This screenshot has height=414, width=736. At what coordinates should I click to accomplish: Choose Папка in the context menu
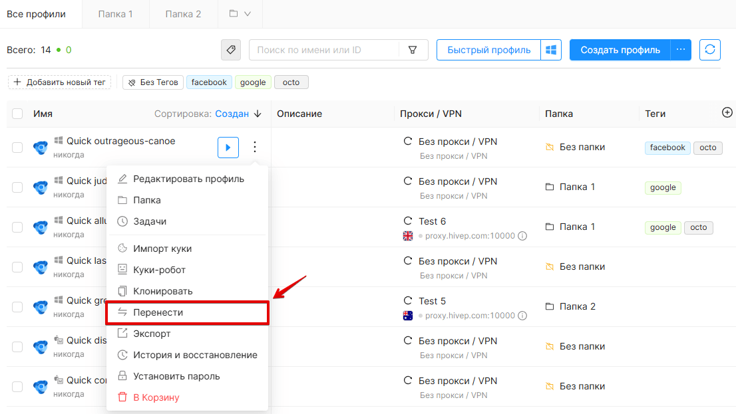pos(187,200)
